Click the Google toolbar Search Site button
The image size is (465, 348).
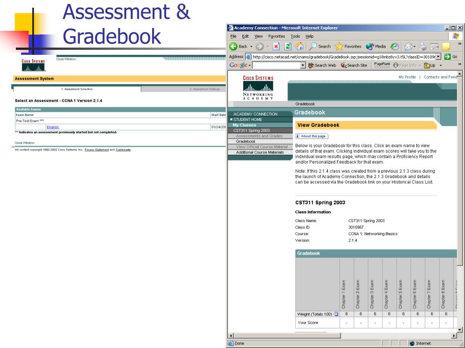[x=354, y=65]
